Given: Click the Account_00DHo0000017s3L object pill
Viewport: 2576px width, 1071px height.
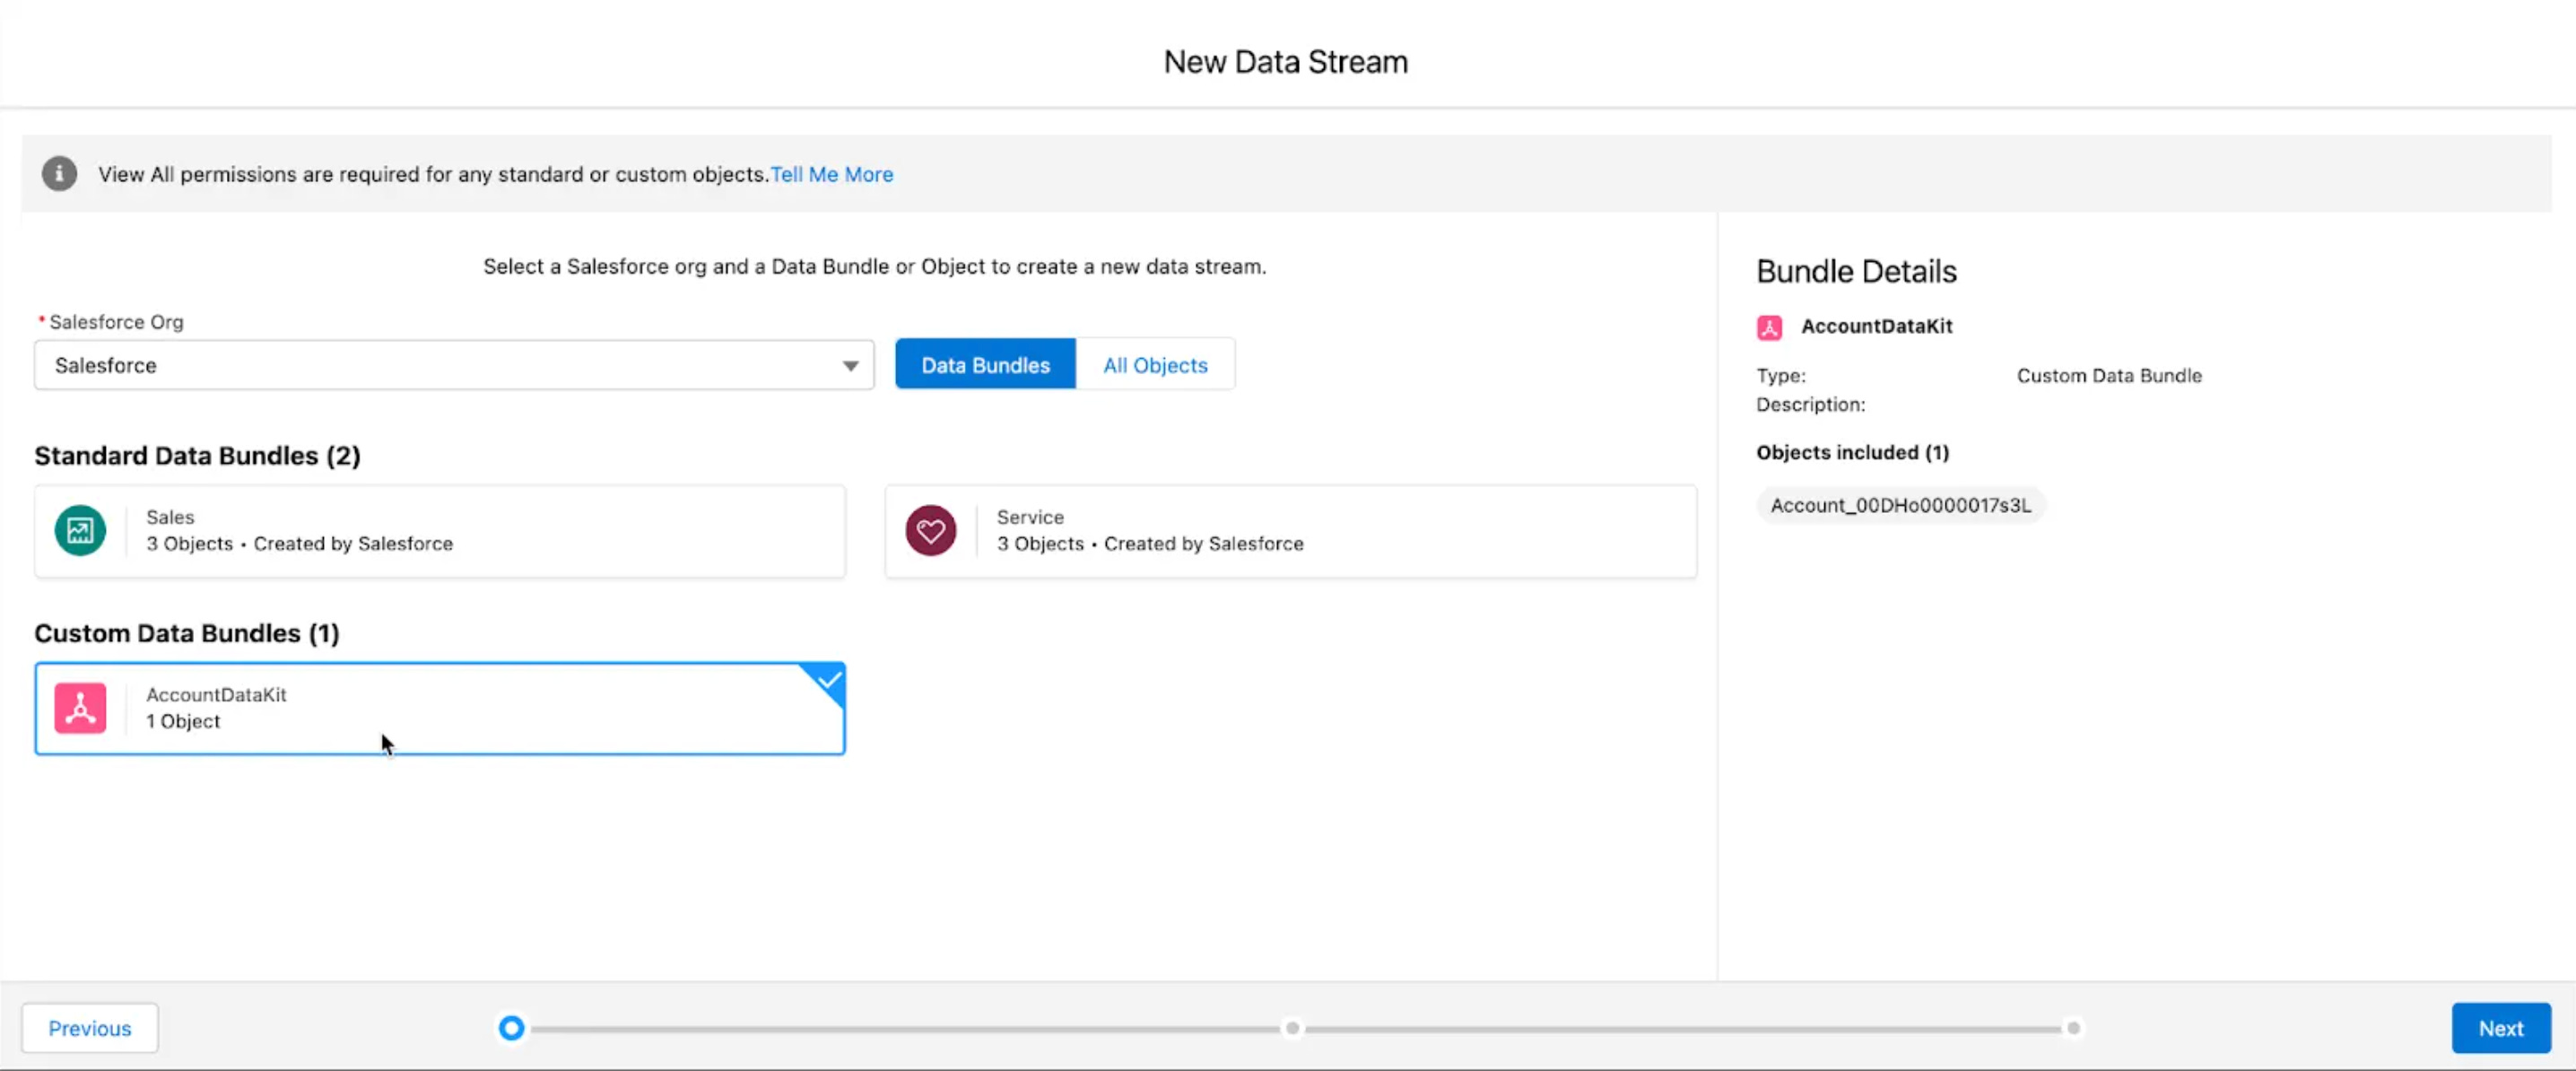Looking at the screenshot, I should pos(1900,505).
